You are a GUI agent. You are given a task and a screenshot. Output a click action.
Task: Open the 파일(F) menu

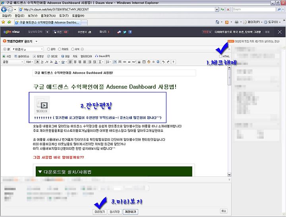[x=7, y=16]
